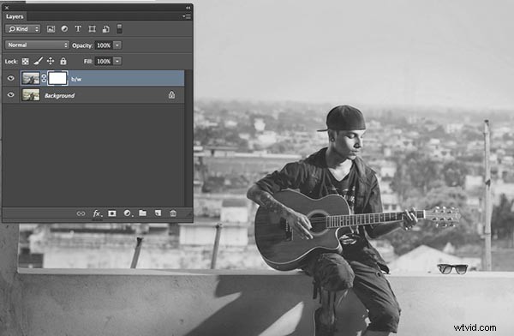The image size is (514, 336).
Task: Open the Normal blend mode dropdown
Action: [37, 45]
